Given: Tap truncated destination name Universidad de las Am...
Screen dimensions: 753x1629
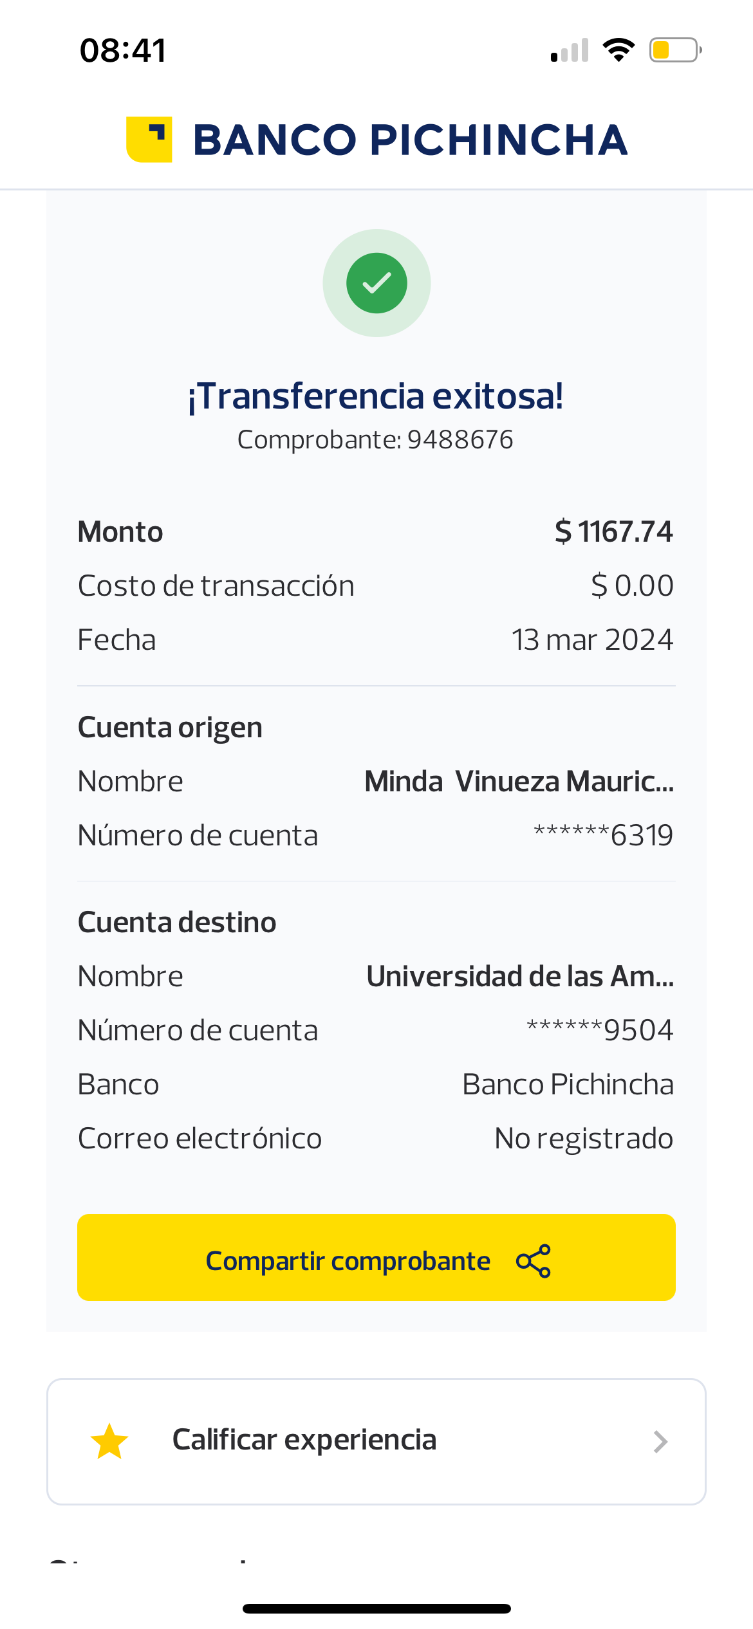Looking at the screenshot, I should click(x=520, y=977).
